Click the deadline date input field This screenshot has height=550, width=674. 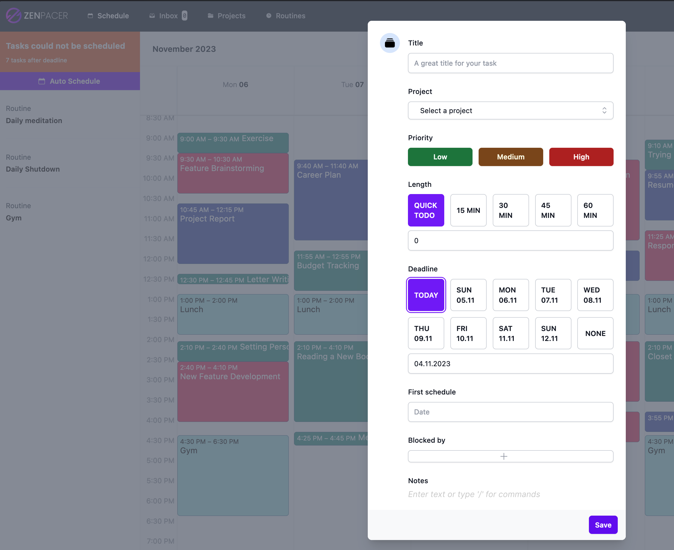510,363
